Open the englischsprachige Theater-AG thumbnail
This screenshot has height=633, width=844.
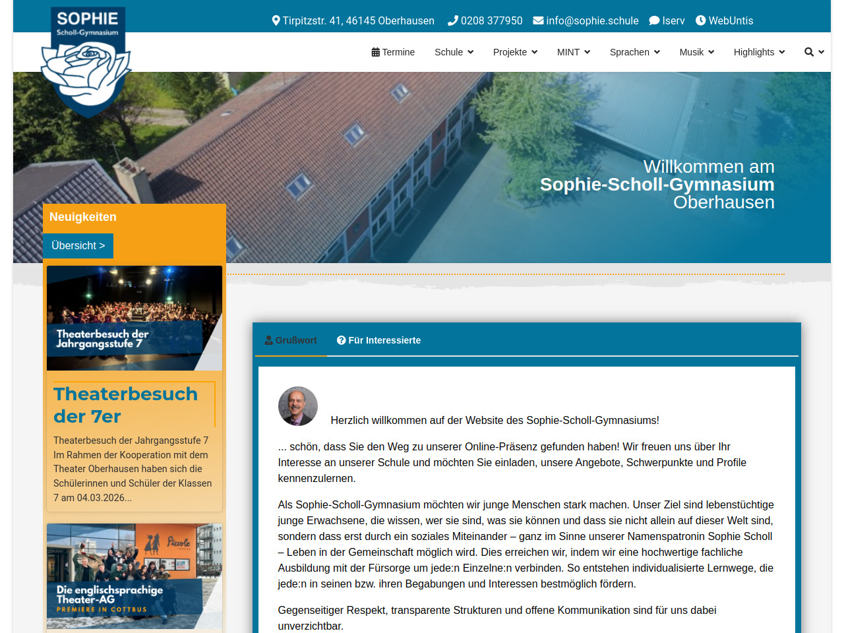point(135,576)
